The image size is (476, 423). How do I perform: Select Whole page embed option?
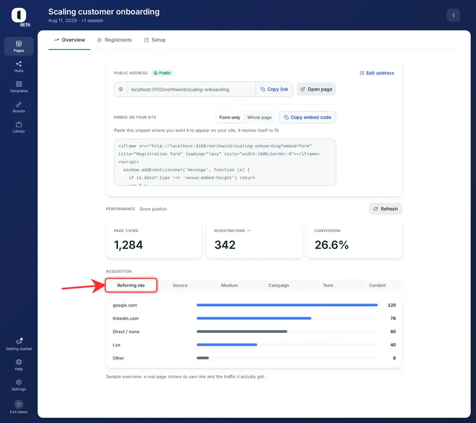259,118
